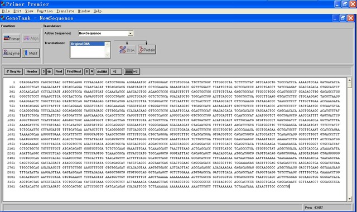This screenshot has width=357, height=212.
Task: Open the Function menu
Action: [x=45, y=11]
